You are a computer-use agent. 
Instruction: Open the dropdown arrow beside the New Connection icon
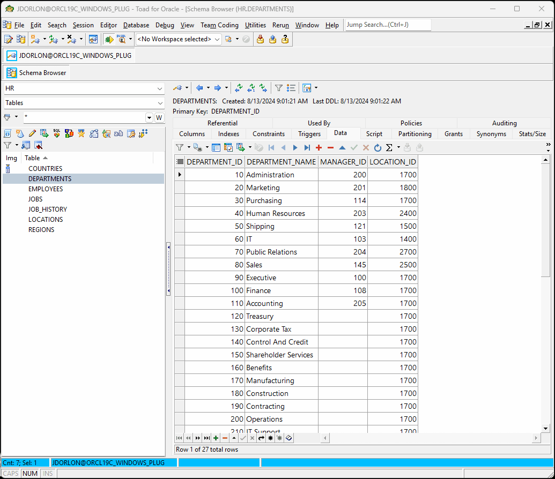point(45,39)
